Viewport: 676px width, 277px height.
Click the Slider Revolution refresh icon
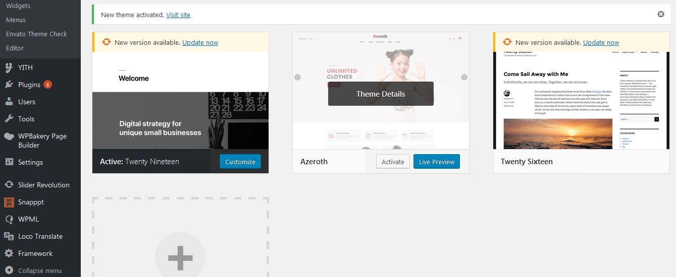click(9, 185)
